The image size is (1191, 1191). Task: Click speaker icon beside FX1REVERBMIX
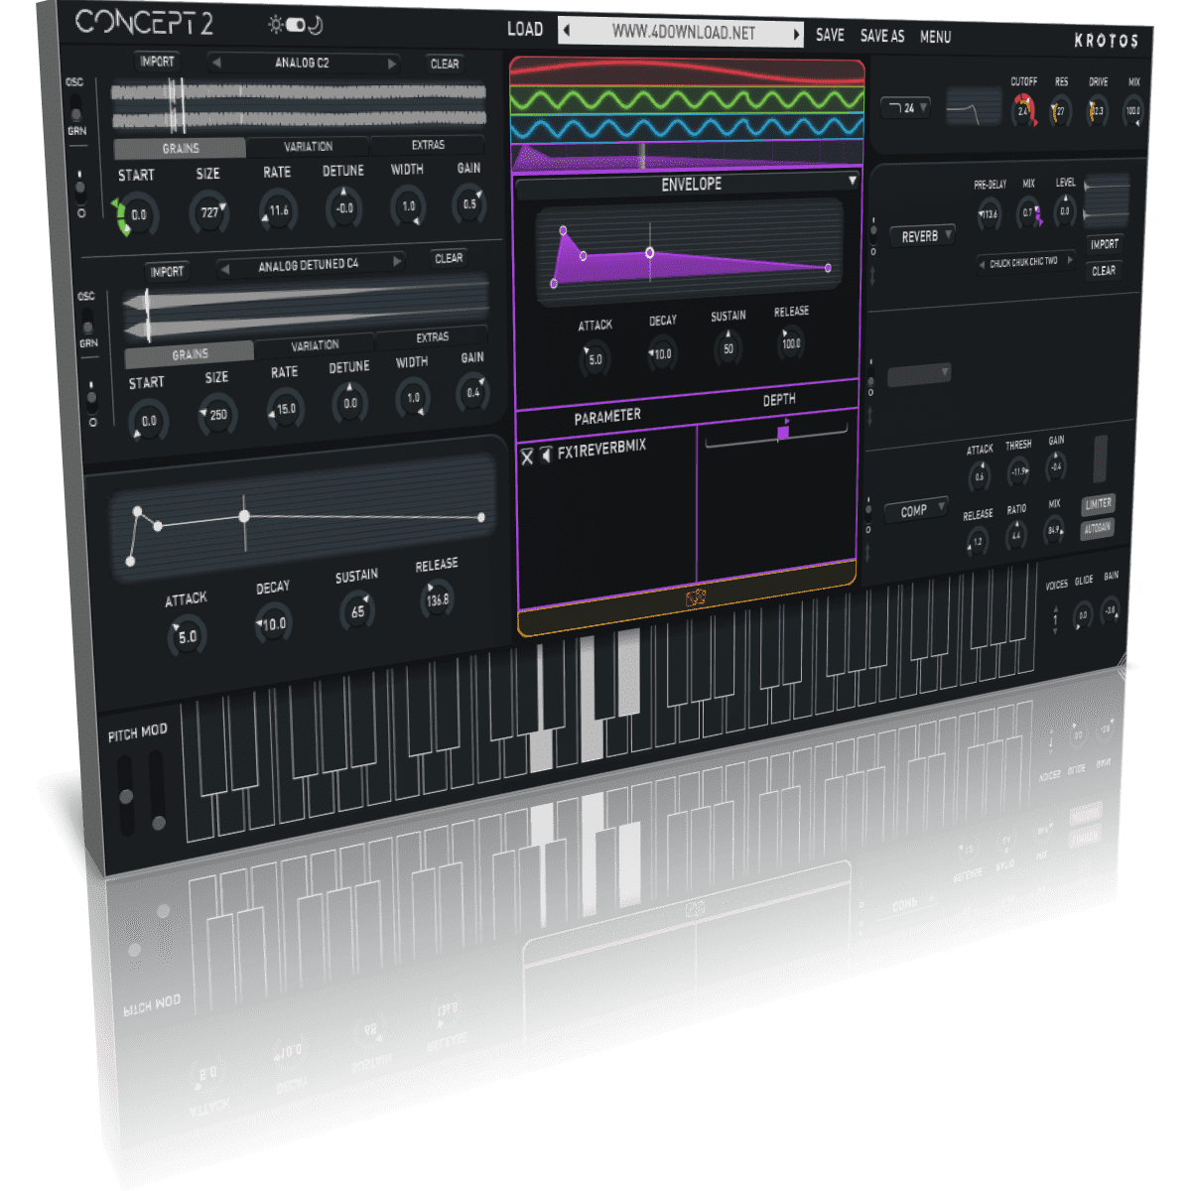[546, 454]
